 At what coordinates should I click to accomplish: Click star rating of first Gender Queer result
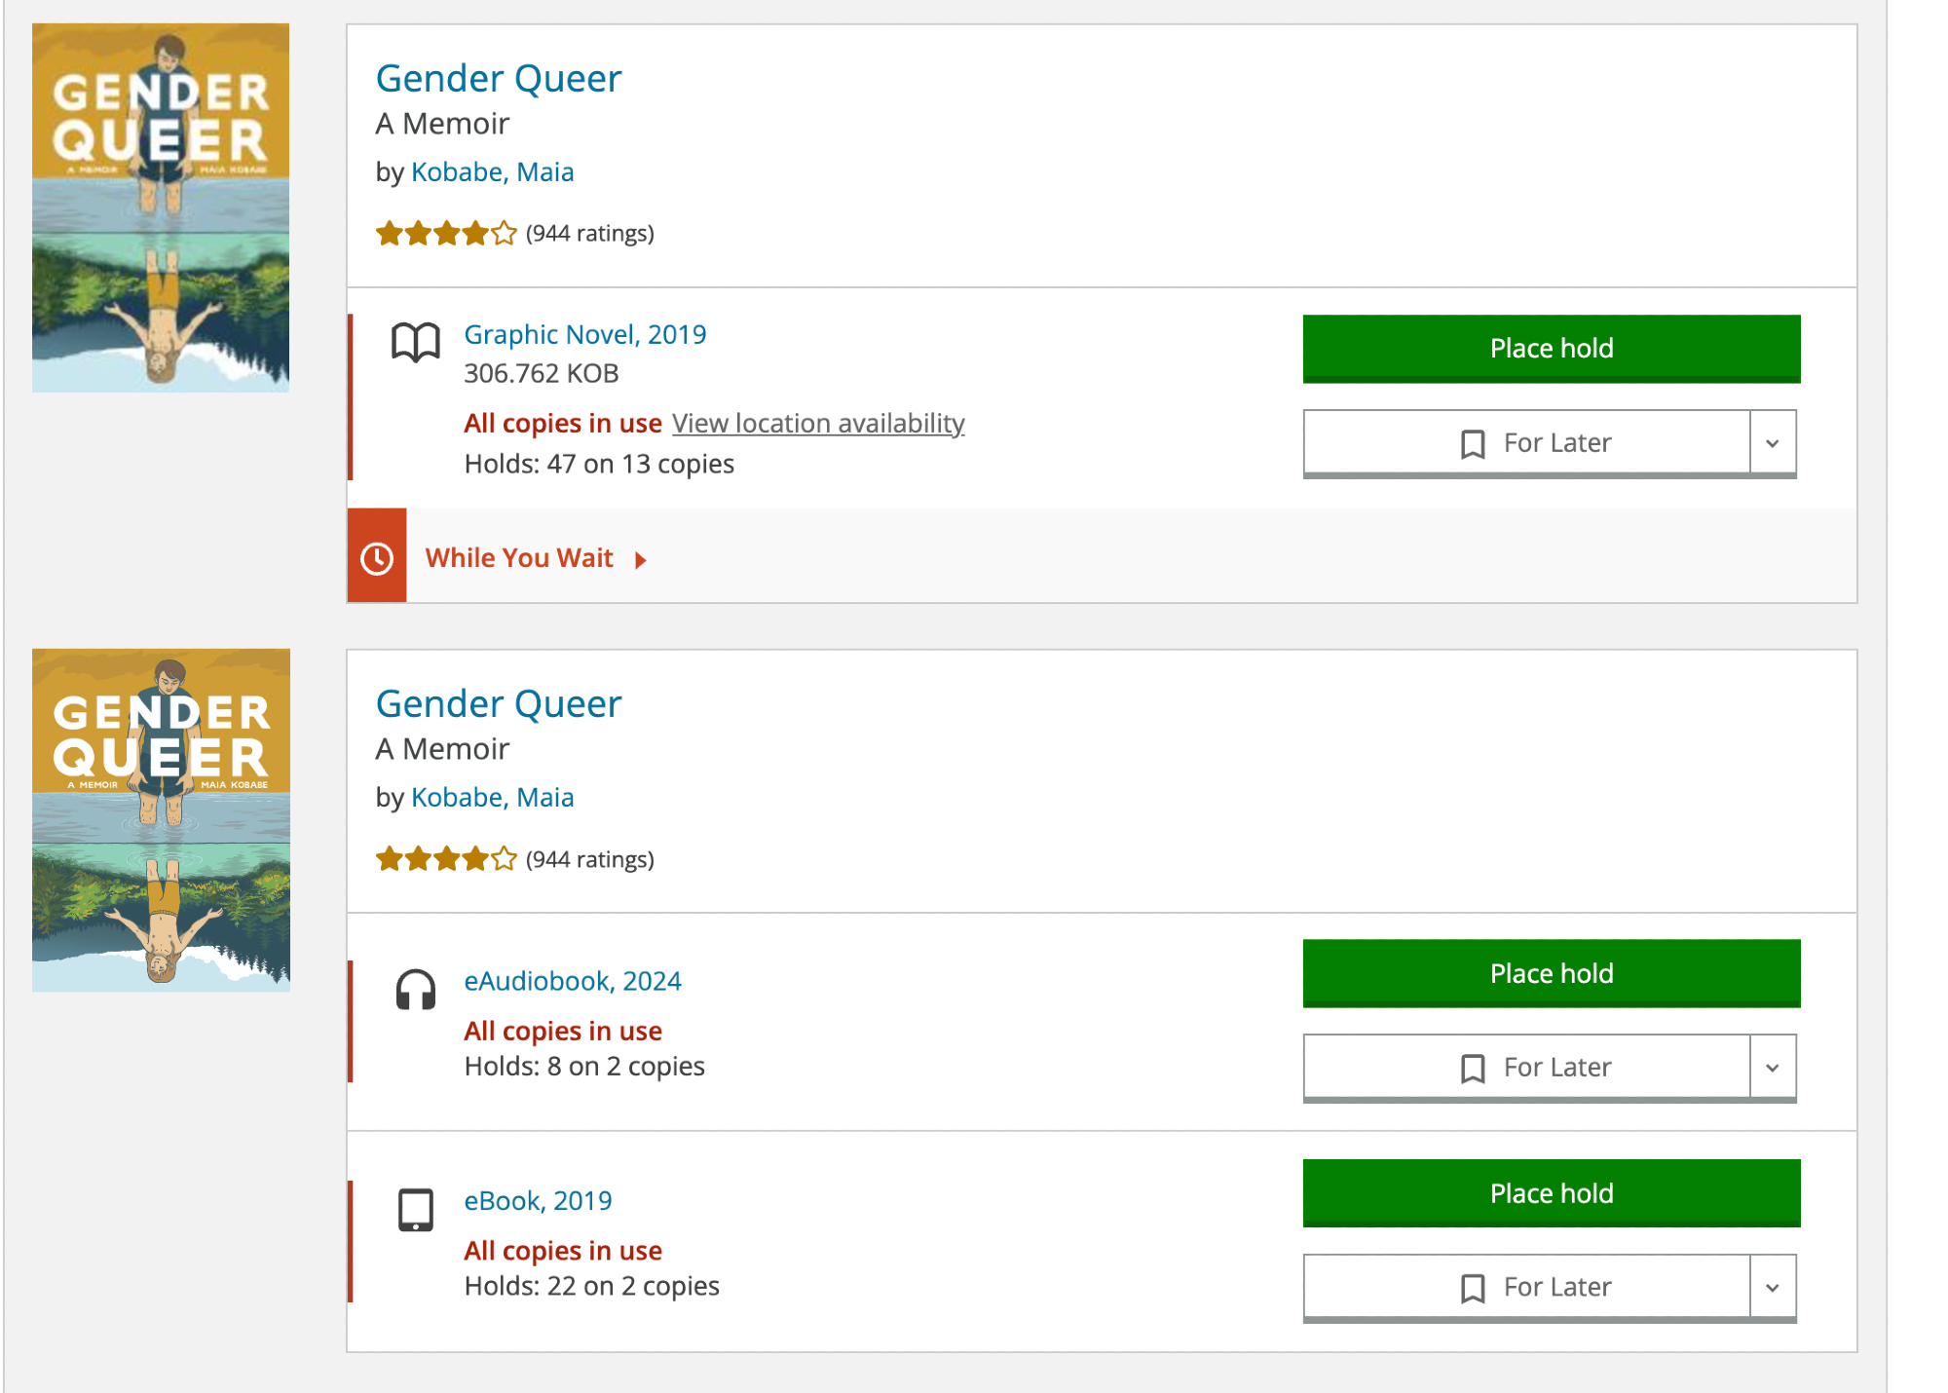coord(446,234)
